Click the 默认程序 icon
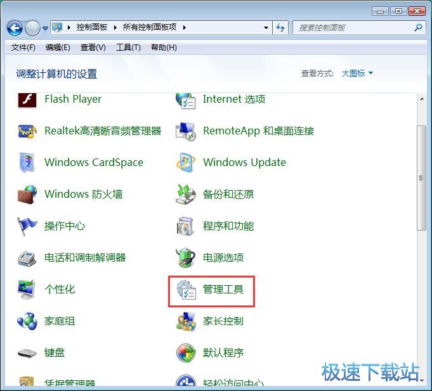This screenshot has width=432, height=391. [186, 353]
